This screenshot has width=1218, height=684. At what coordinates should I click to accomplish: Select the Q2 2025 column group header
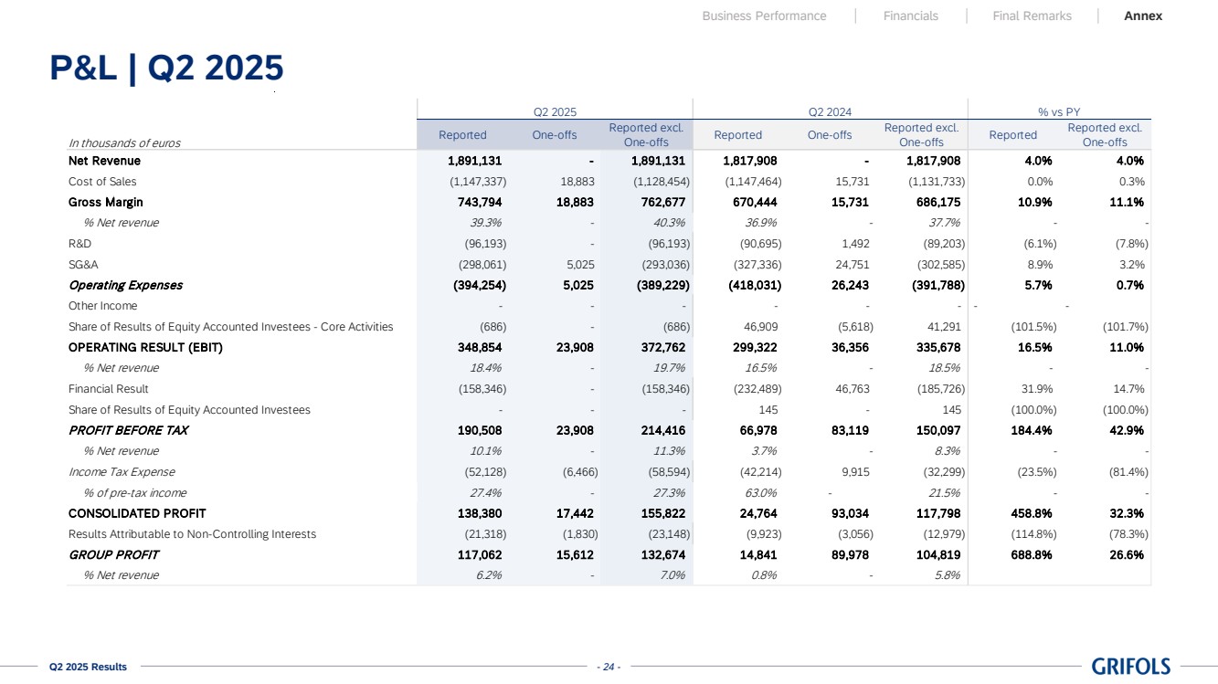pos(555,111)
